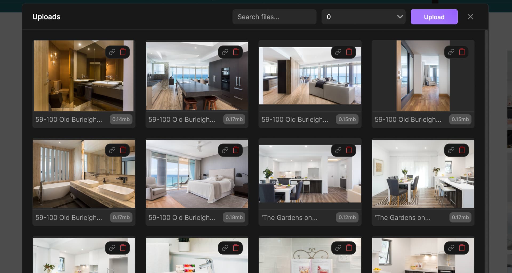Delete the 0.12mb 'The Gardens on...' image

pos(349,150)
